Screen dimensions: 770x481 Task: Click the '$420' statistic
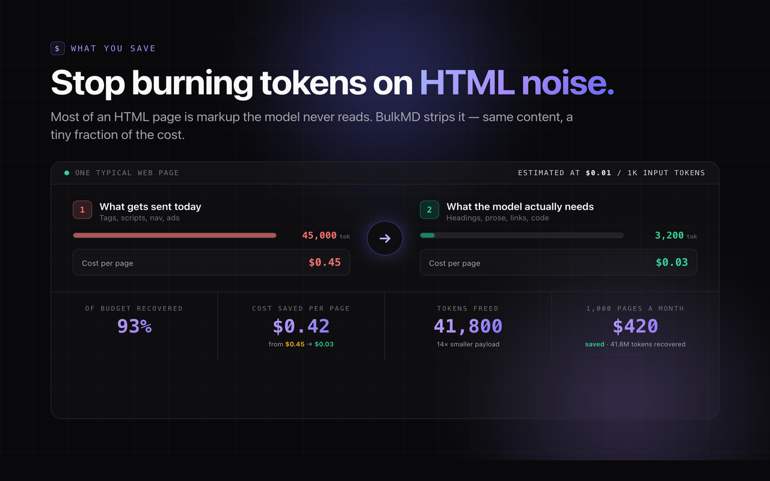coord(635,326)
